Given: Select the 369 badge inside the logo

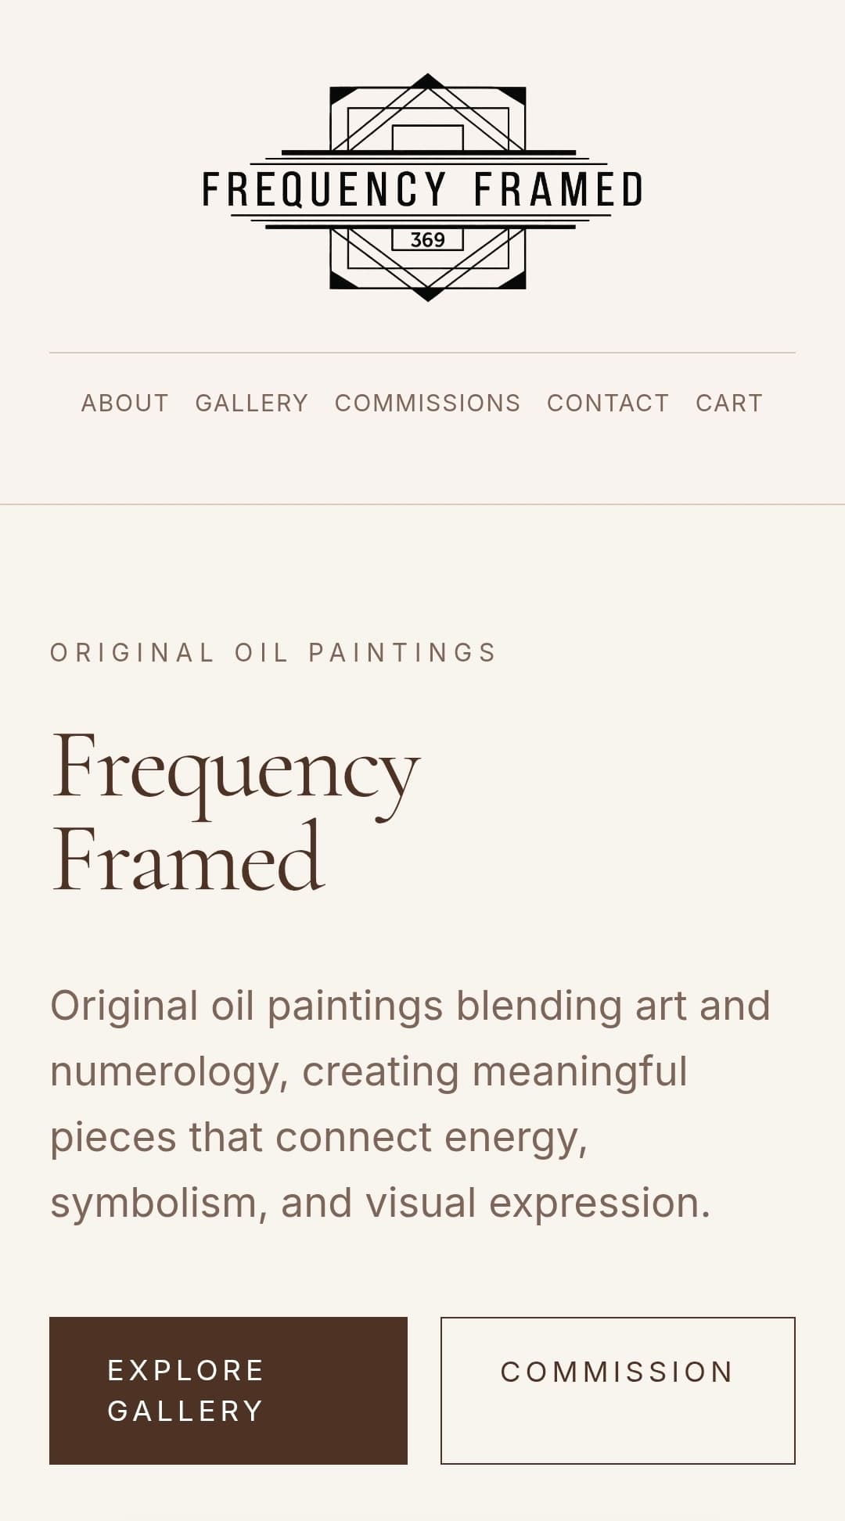Looking at the screenshot, I should [426, 239].
